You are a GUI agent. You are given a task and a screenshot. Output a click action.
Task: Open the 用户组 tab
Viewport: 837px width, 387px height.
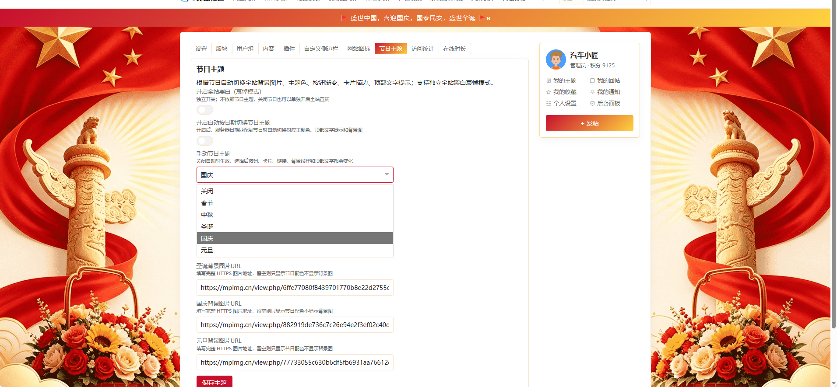click(x=245, y=49)
